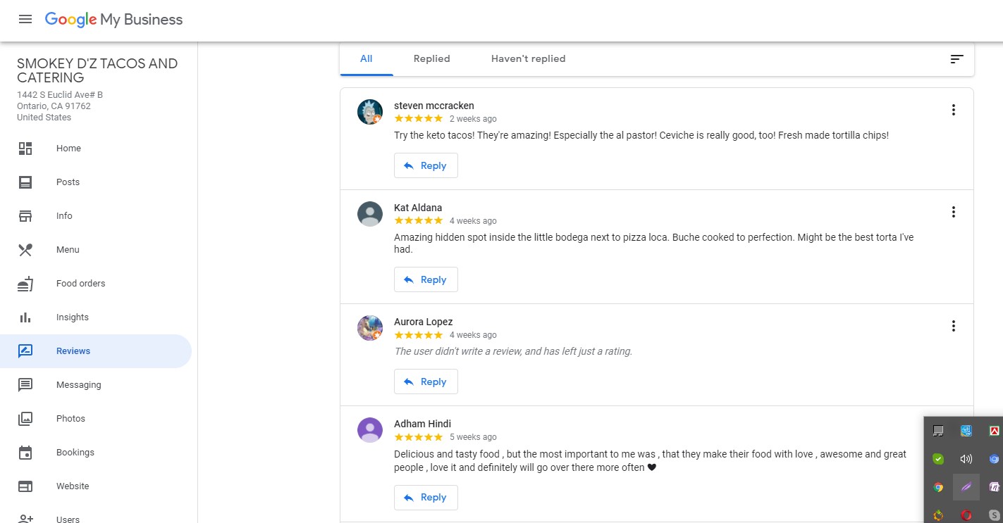Viewport: 1003px width, 523px height.
Task: Open the Menu fork-and-knife icon
Action: tap(25, 250)
